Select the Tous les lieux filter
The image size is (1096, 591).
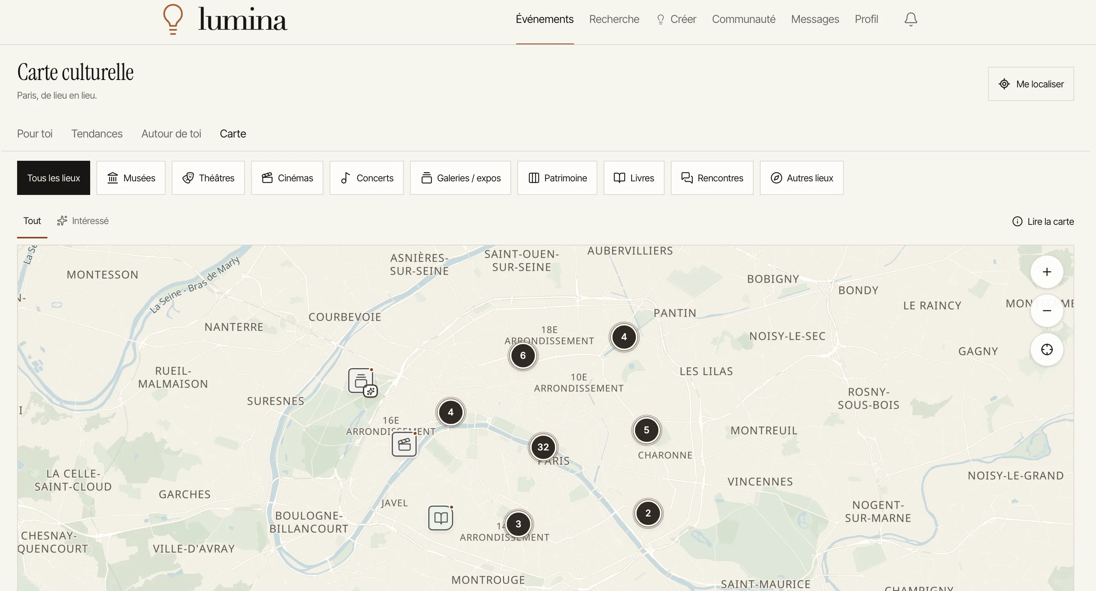click(54, 178)
